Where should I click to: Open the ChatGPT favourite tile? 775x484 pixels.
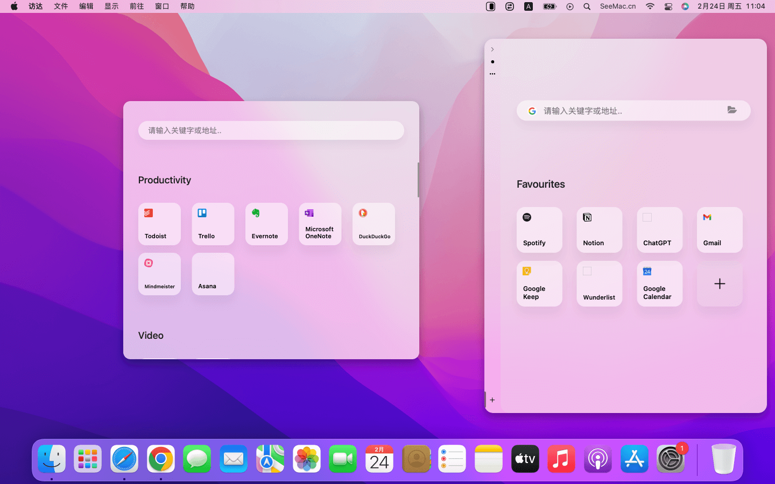pyautogui.click(x=660, y=230)
